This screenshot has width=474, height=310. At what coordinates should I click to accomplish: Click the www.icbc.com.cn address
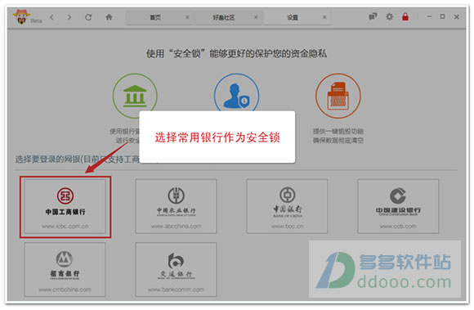[65, 227]
